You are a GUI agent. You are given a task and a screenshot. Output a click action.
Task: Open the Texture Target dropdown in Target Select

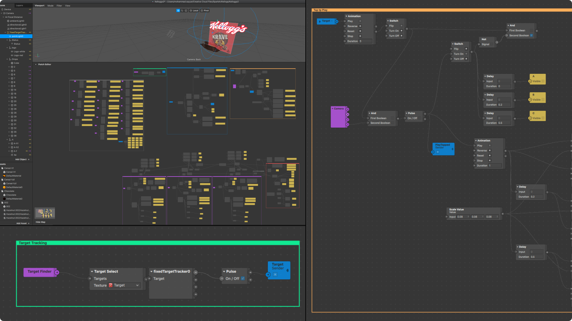tap(124, 285)
